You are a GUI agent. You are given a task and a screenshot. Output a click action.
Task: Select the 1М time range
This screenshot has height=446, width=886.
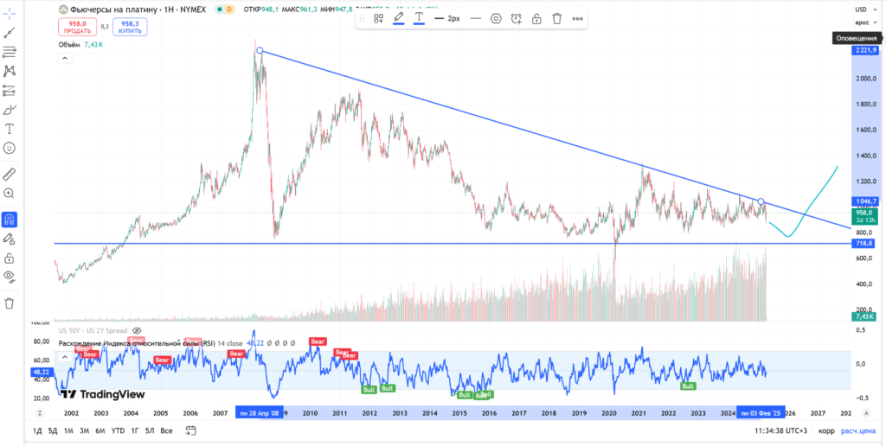tap(68, 430)
